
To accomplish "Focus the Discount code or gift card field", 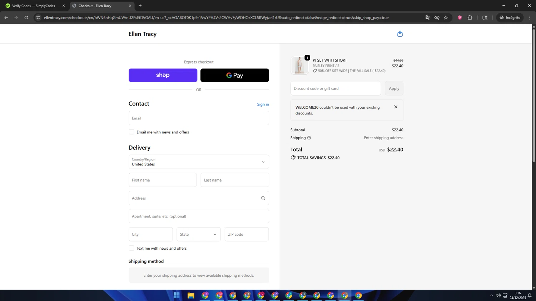I will 336,88.
